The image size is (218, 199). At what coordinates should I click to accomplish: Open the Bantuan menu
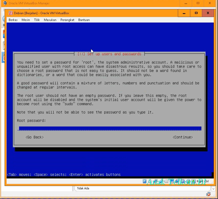coord(84,20)
